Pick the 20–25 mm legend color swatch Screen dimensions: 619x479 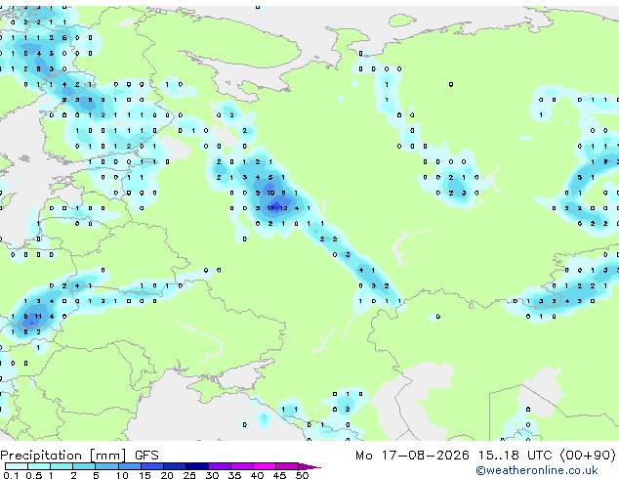175,466
